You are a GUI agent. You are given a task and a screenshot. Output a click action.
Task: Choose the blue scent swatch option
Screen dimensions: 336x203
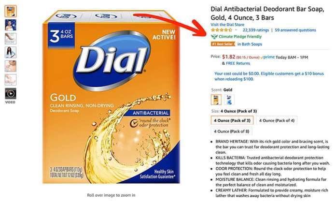pos(229,100)
